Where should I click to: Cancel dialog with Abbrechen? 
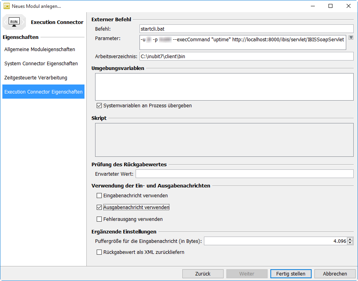coord(335,274)
